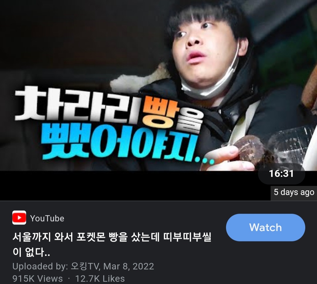This screenshot has height=284, width=317.
Task: Click the uploader name 오킹TV
Action: (85, 266)
